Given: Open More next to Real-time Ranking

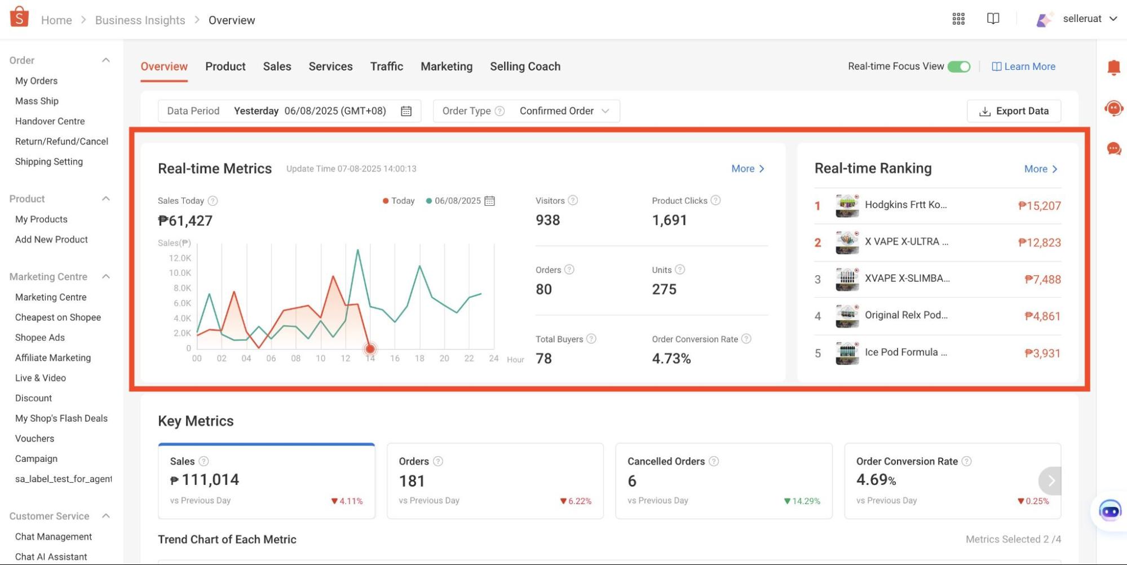Looking at the screenshot, I should [x=1040, y=169].
